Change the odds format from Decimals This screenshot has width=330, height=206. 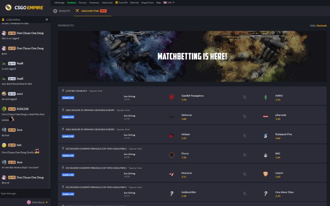322,26
